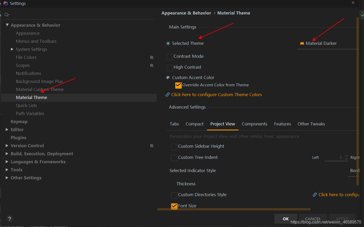Click the OK button

click(x=286, y=219)
